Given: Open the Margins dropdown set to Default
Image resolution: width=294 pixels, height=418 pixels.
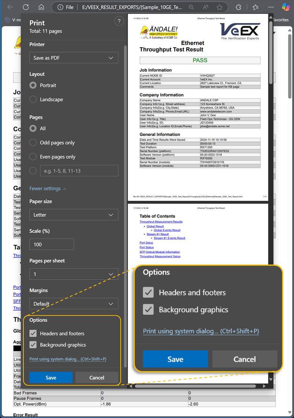Looking at the screenshot, I should (x=74, y=304).
